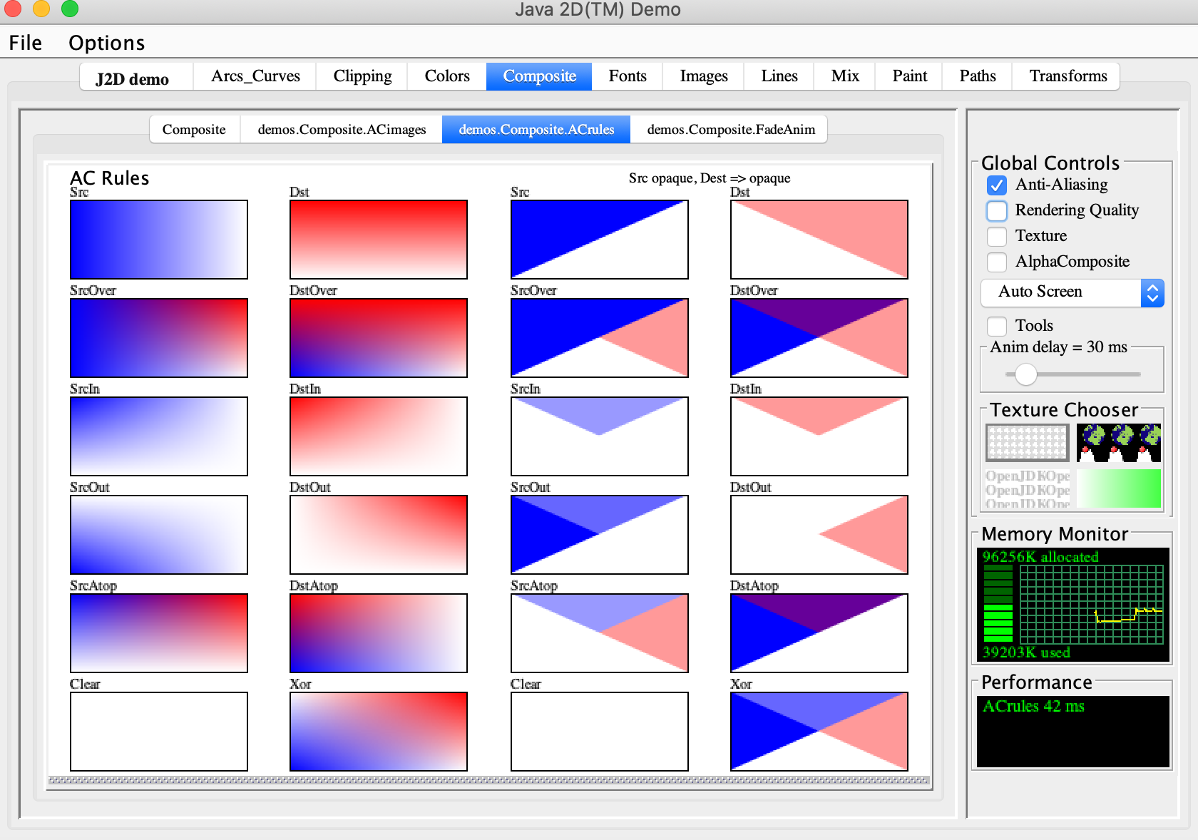Screen dimensions: 1198x840
Task: Open the Auto Screen dropdown
Action: click(1072, 292)
